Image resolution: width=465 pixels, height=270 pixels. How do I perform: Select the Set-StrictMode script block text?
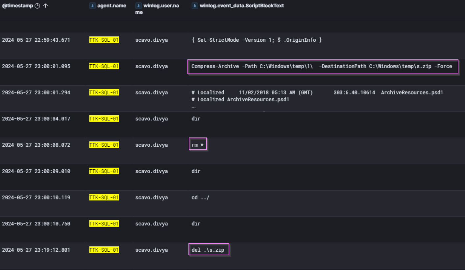click(257, 40)
